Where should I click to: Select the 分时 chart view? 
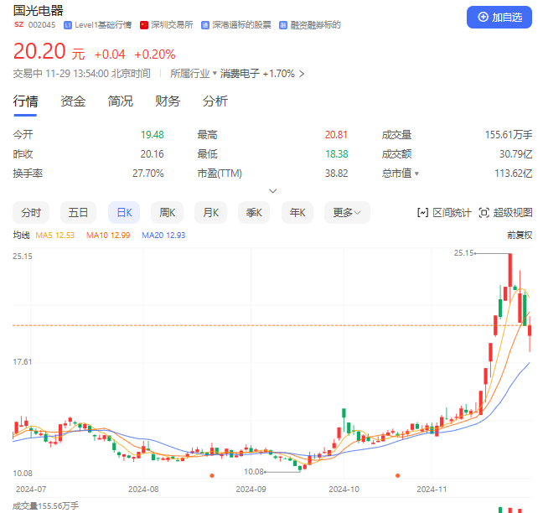tap(31, 212)
